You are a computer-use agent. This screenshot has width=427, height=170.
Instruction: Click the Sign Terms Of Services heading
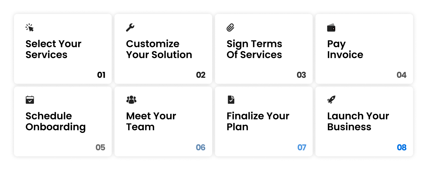coord(254,49)
